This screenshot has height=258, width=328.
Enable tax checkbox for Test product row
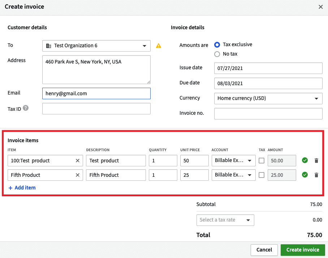[x=262, y=161]
